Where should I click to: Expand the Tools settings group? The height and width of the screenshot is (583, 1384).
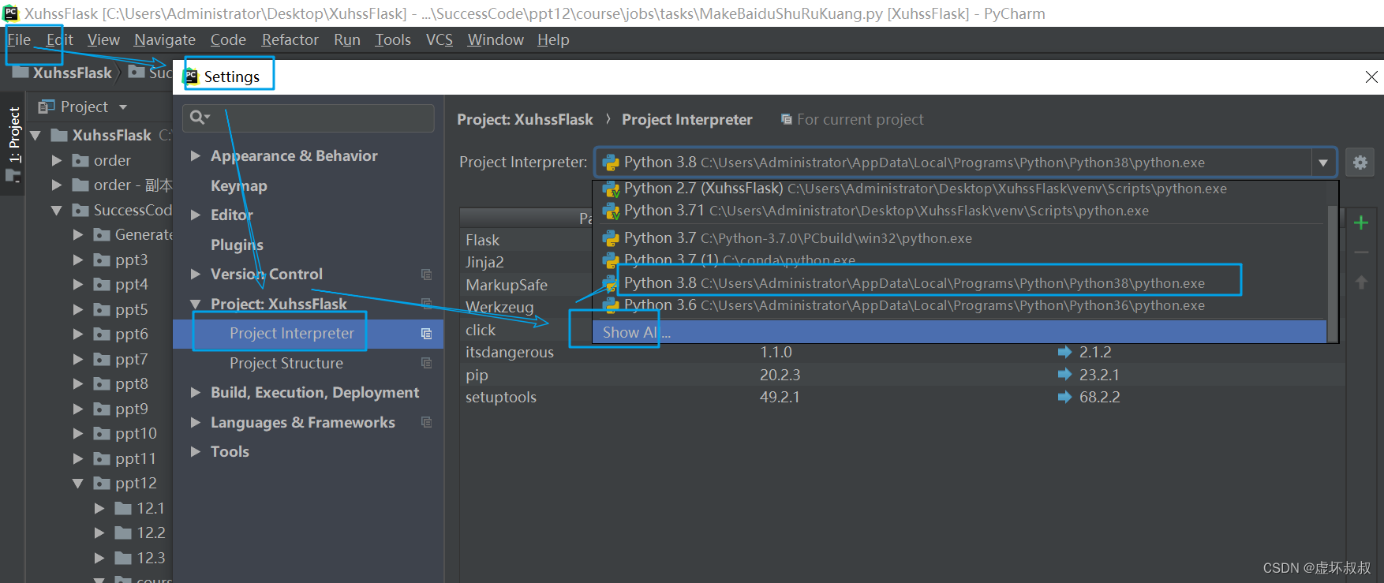[195, 451]
